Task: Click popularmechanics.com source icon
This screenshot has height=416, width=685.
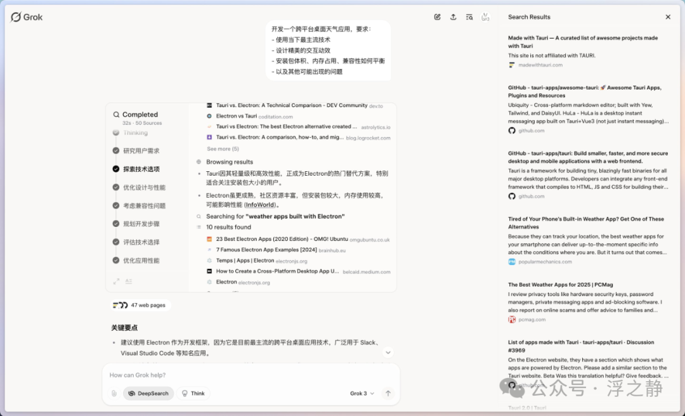Action: [x=512, y=262]
